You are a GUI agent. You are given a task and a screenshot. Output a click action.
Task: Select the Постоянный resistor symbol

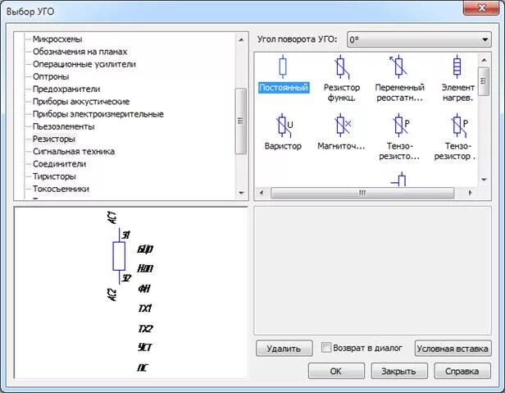[x=283, y=74]
